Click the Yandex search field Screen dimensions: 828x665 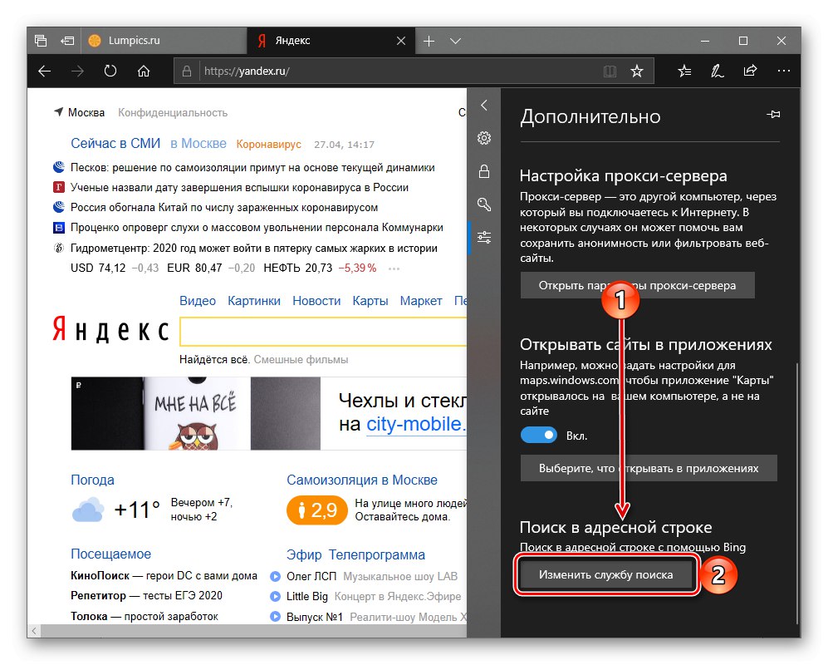coord(323,332)
